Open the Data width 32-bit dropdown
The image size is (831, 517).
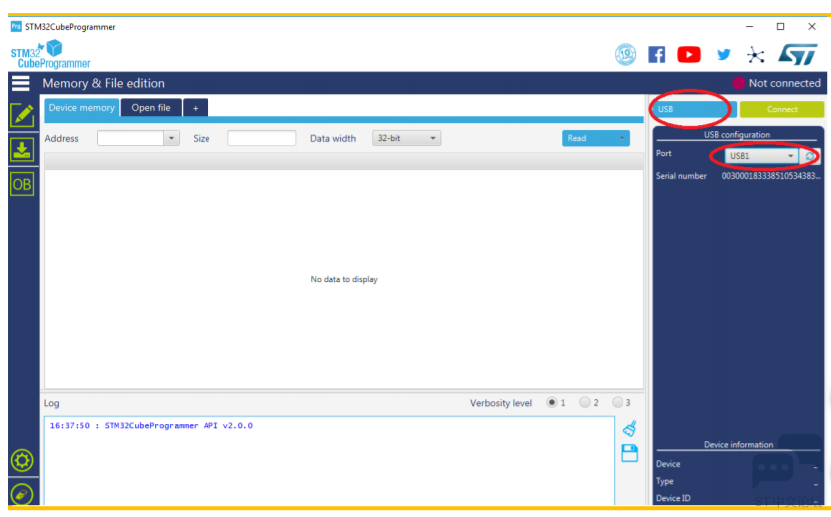(406, 138)
